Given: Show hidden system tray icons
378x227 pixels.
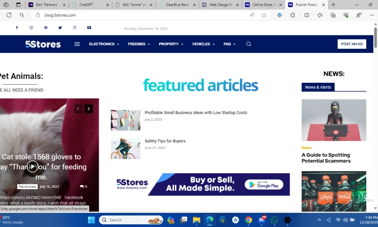Looking at the screenshot, I should pyautogui.click(x=319, y=220).
